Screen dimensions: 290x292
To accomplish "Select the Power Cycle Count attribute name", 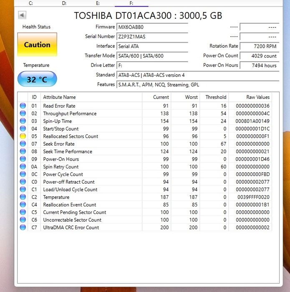I will [63, 174].
